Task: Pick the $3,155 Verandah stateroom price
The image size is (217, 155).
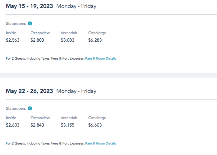Action: click(68, 125)
